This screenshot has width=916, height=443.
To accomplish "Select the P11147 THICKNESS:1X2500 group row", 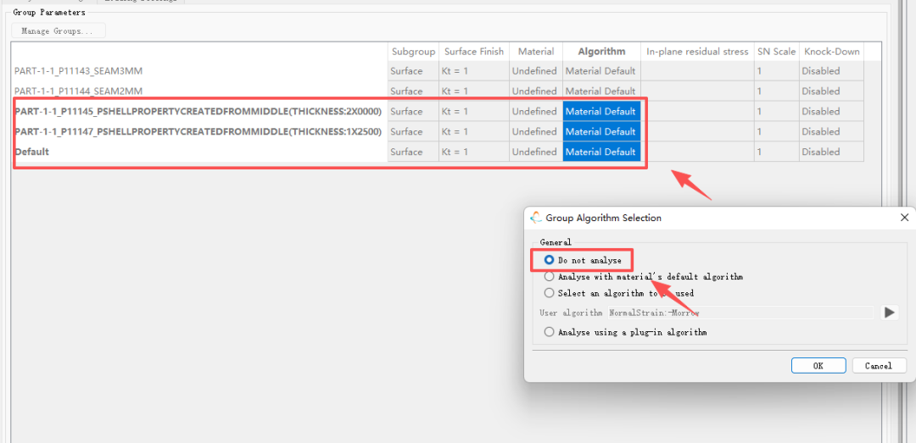I will (199, 131).
